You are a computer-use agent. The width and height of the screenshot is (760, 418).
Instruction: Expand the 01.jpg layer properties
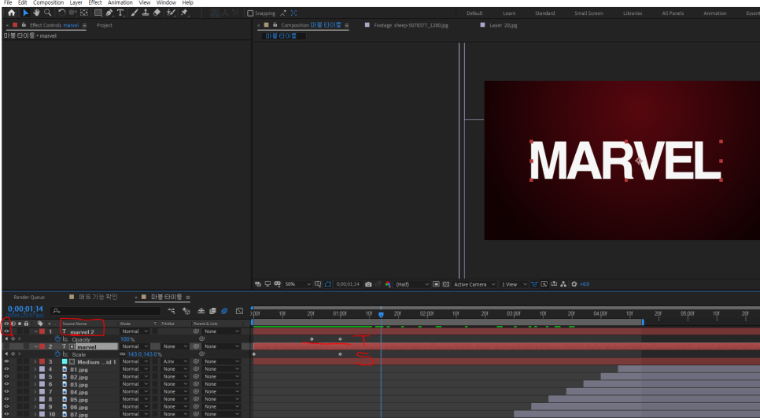35,369
